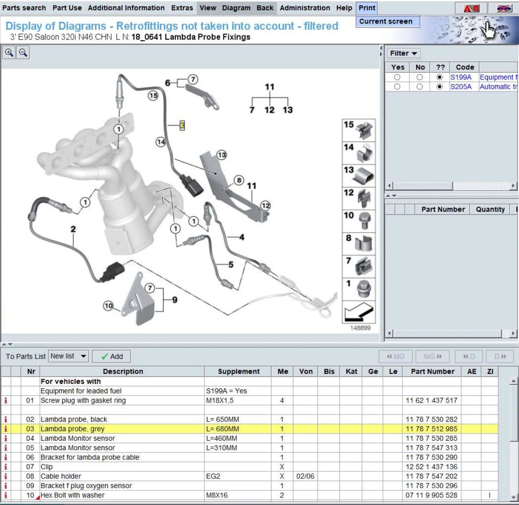Open the S199A code link
This screenshot has height=505, width=519.
461,77
